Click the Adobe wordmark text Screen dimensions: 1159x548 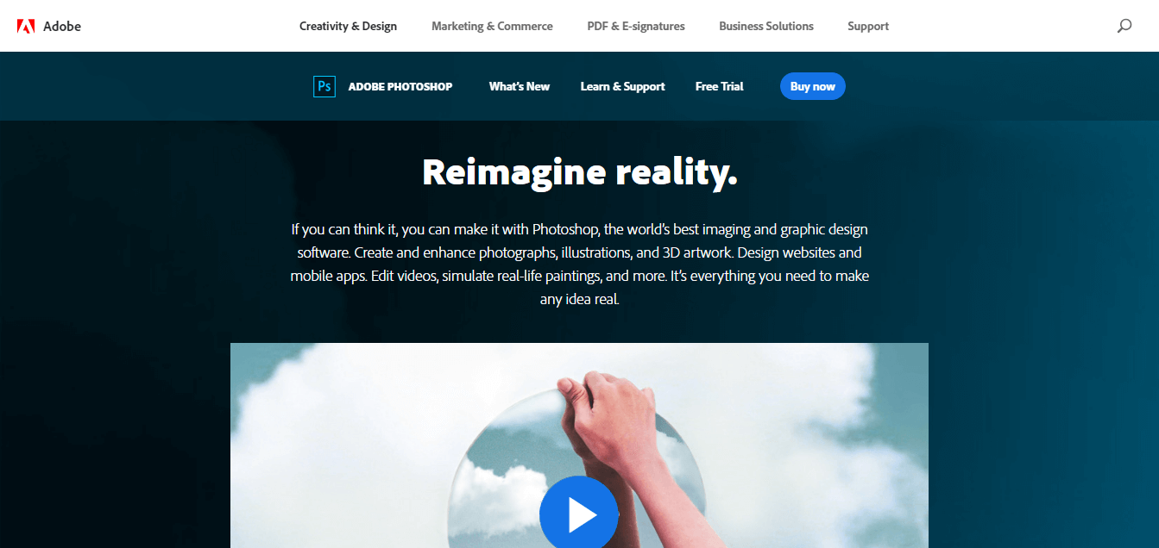(x=61, y=26)
